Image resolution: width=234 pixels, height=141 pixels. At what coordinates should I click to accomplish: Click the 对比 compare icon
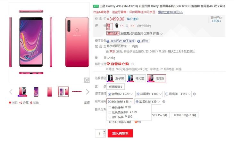31,103
